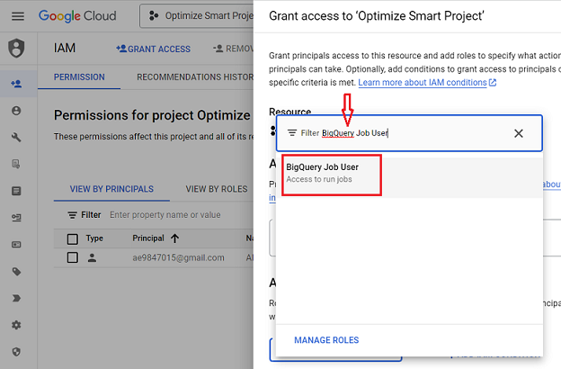Sort by Principal column arrow
The width and height of the screenshot is (561, 369).
[174, 238]
